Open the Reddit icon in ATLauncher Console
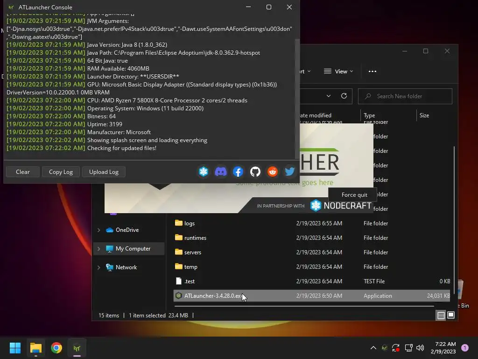The width and height of the screenshot is (478, 359). tap(273, 172)
